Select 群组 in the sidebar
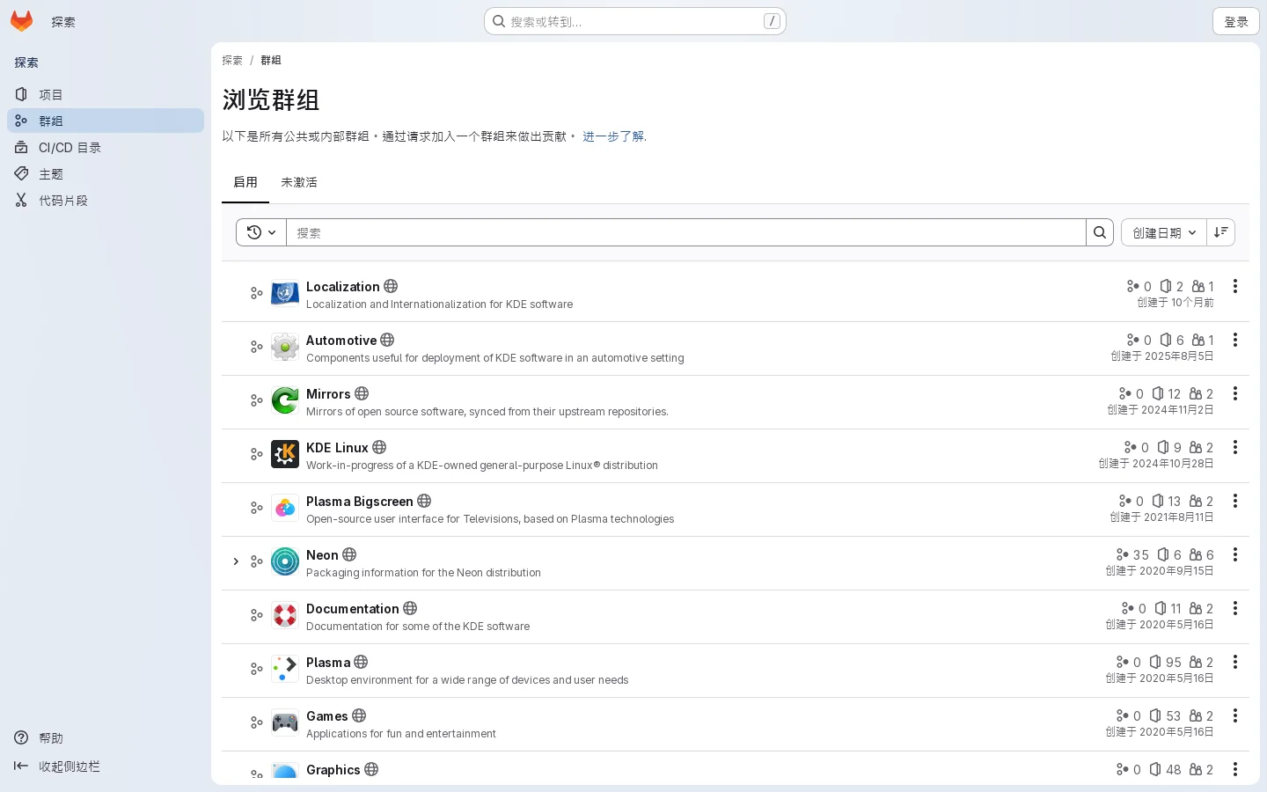This screenshot has width=1267, height=792. pyautogui.click(x=106, y=121)
